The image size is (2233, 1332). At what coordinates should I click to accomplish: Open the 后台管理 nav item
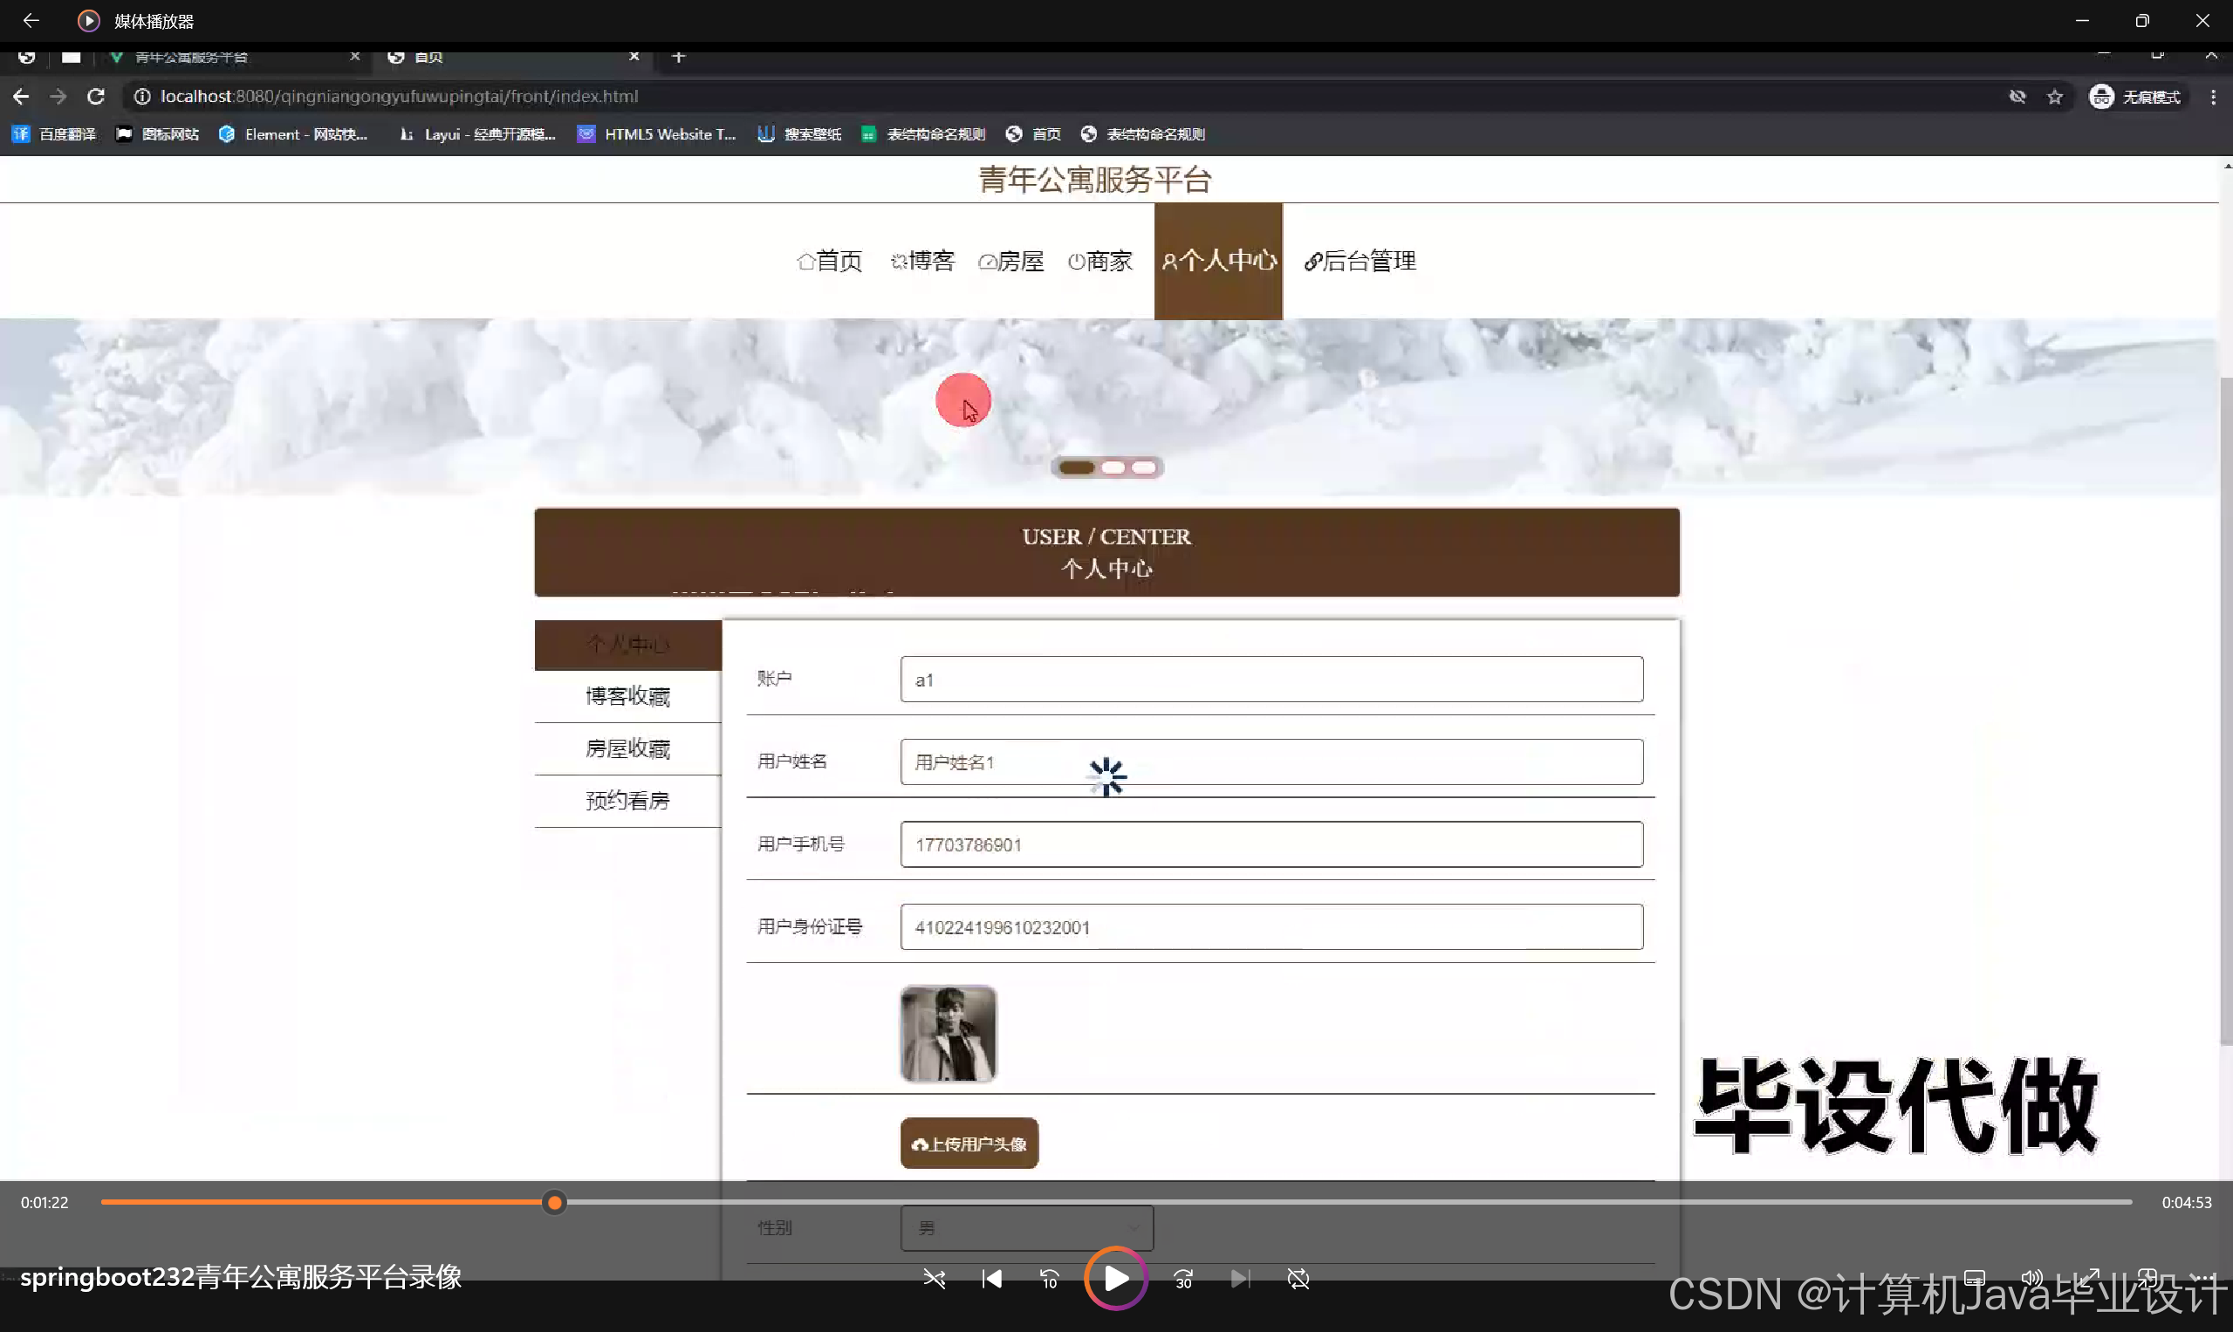[1360, 261]
